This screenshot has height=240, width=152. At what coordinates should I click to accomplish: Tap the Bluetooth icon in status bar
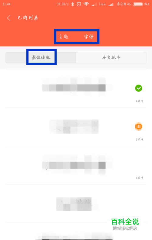click(73, 4)
